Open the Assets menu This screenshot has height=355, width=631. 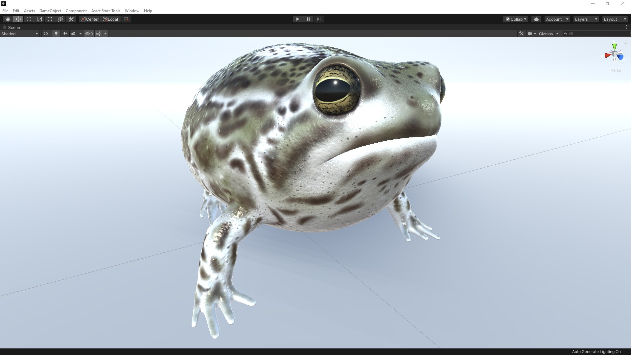pos(29,11)
